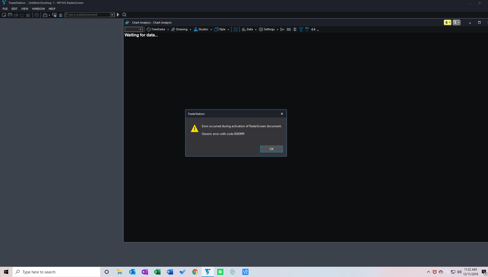Click the close workspace icon
This screenshot has height=277, width=488.
point(28,15)
